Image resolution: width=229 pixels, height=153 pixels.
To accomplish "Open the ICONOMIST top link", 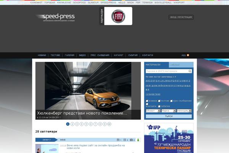I will (36, 3).
